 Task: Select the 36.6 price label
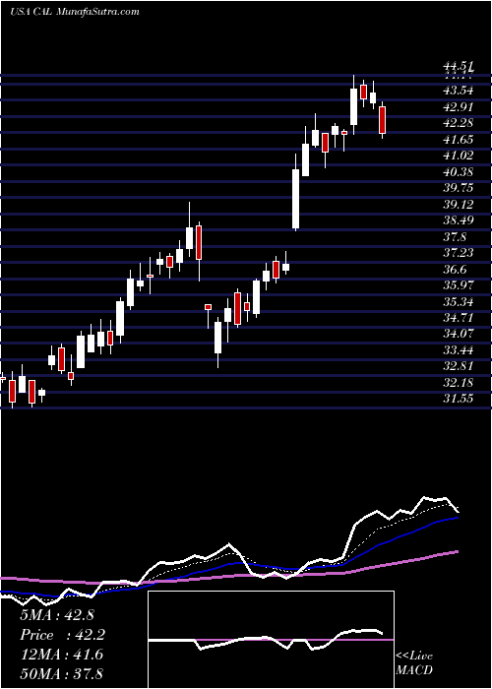(456, 270)
